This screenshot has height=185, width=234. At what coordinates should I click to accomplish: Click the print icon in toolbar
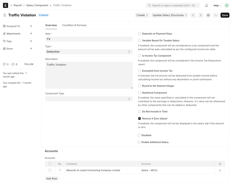click(208, 15)
